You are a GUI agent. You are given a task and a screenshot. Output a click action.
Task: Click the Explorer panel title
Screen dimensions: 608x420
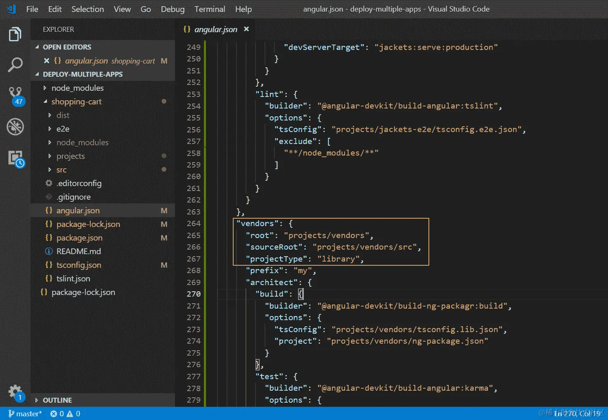[58, 29]
